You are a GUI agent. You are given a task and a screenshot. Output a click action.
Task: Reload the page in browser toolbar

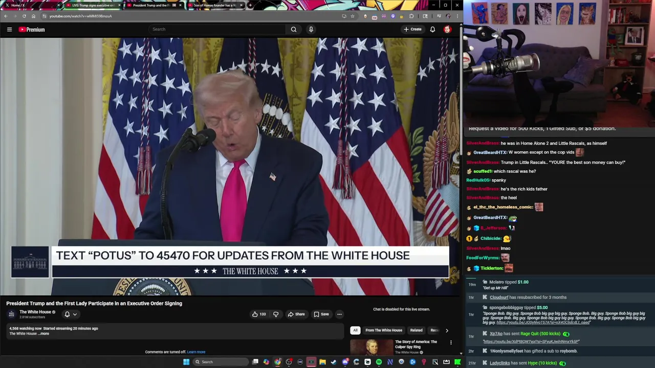[24, 16]
